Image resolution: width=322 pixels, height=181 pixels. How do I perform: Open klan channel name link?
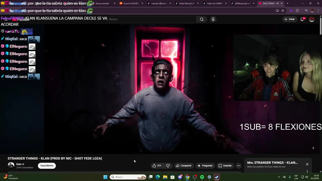point(19,164)
